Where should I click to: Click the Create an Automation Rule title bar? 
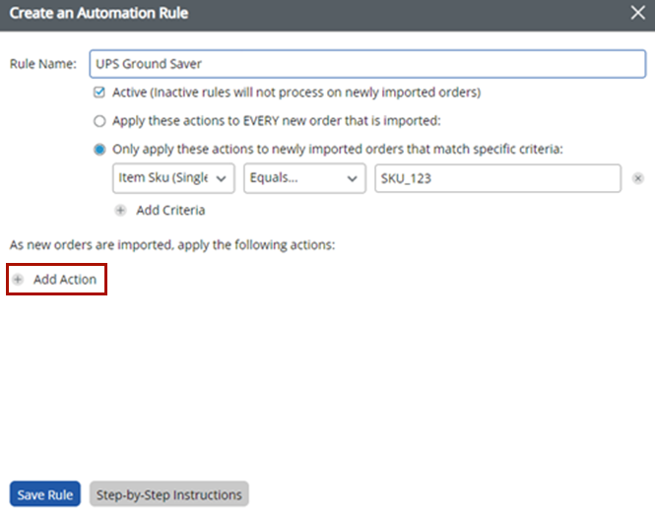295,14
